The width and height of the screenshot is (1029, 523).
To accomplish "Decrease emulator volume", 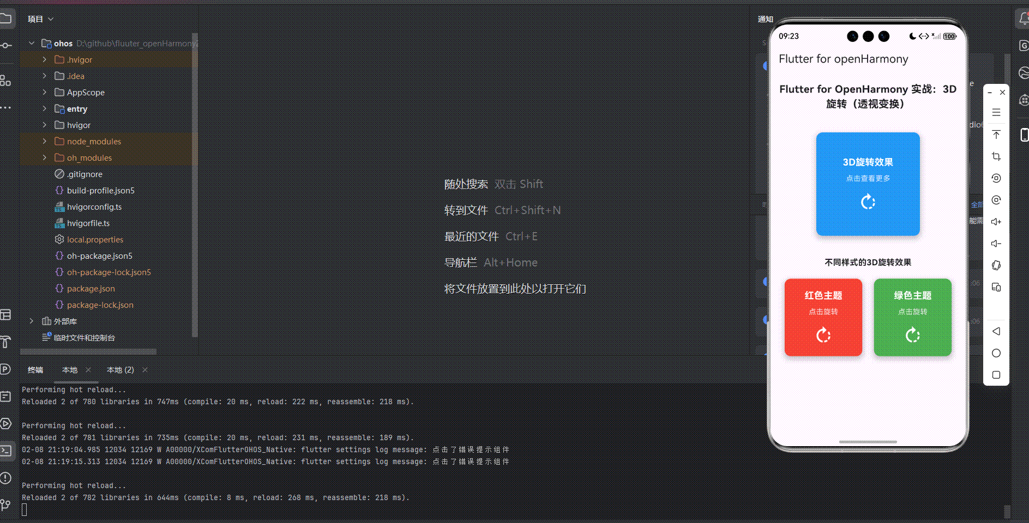I will coord(996,244).
